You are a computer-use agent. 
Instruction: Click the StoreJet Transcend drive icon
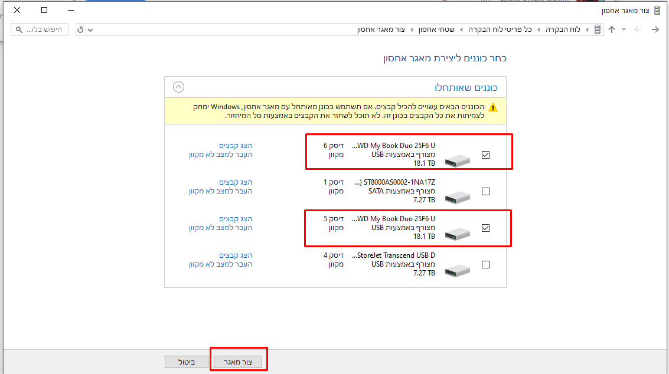click(458, 271)
